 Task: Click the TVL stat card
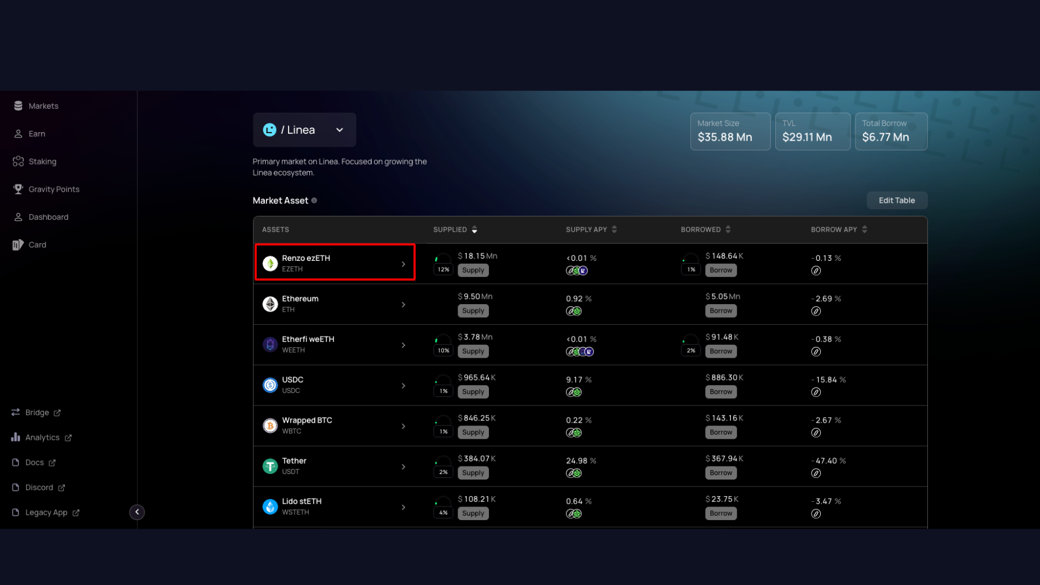pyautogui.click(x=813, y=132)
